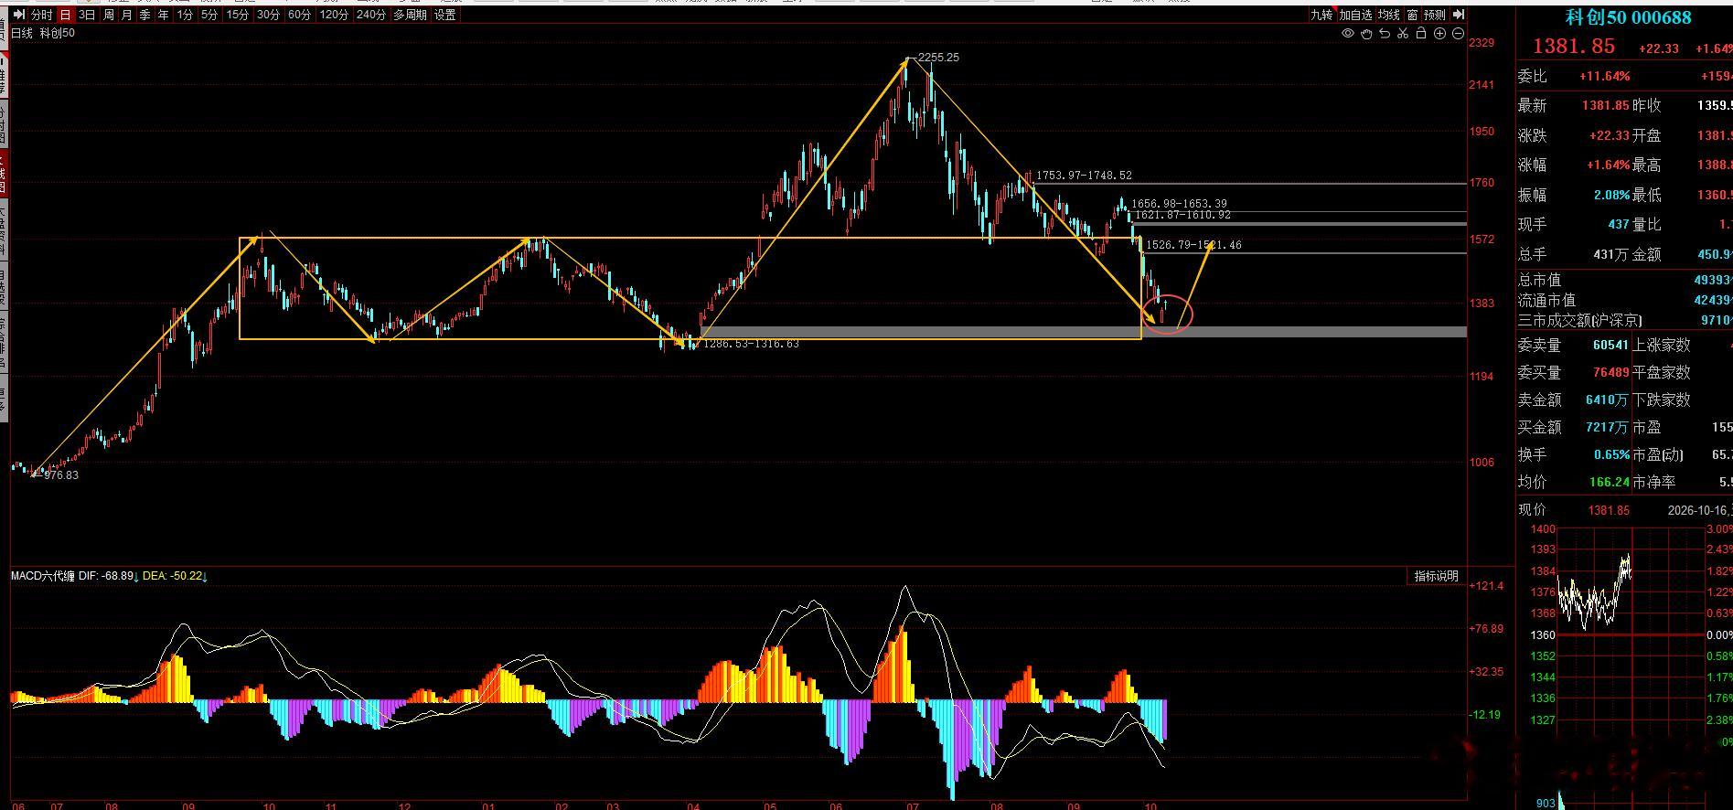This screenshot has height=810, width=1733.
Task: Open the 指标说明 indicator description link
Action: [x=1437, y=576]
